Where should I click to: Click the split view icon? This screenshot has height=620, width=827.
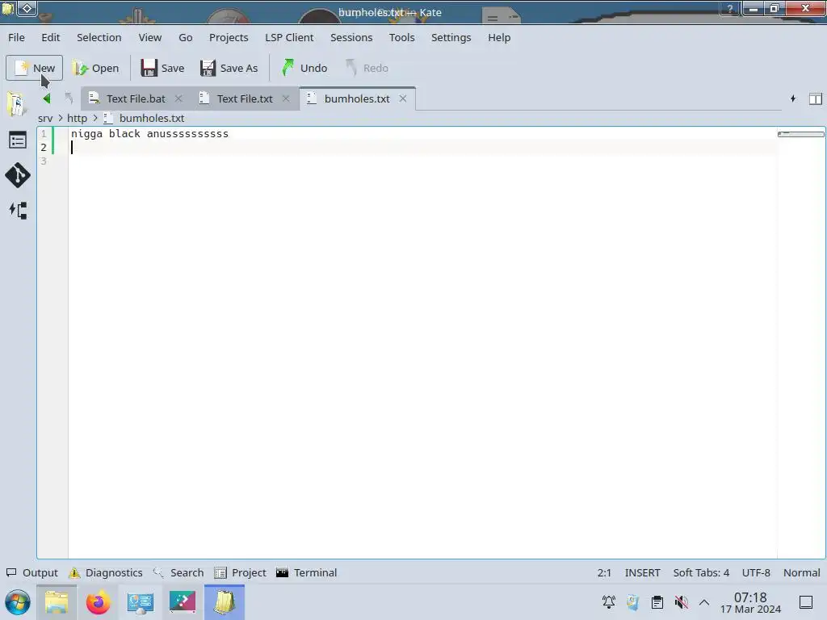[816, 98]
